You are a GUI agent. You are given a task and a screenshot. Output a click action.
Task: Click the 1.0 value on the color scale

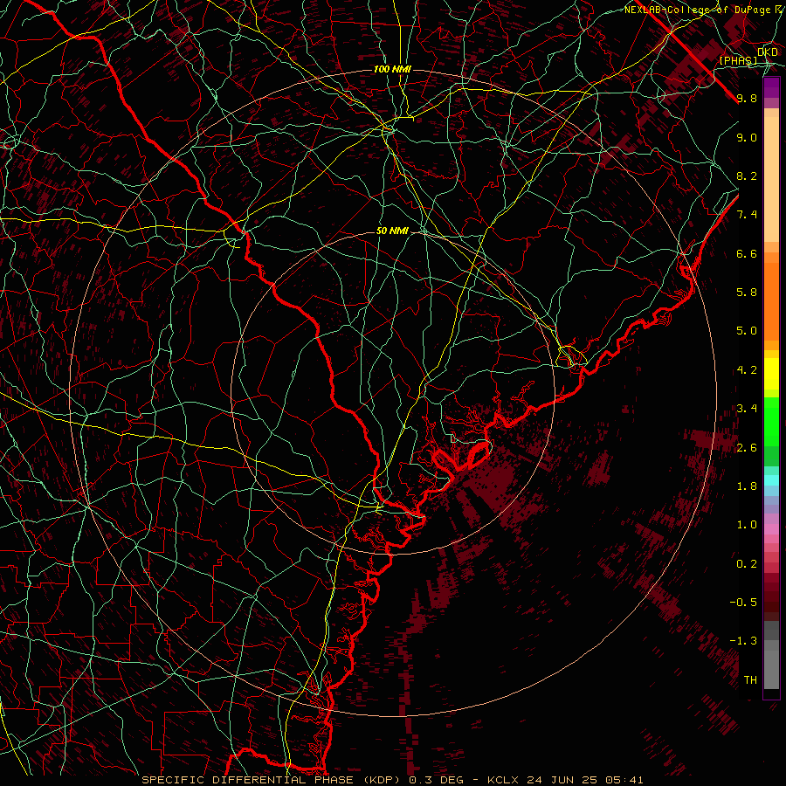coord(747,525)
